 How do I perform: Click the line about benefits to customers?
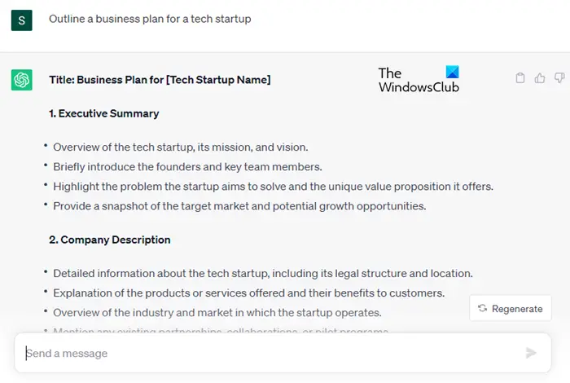[248, 293]
